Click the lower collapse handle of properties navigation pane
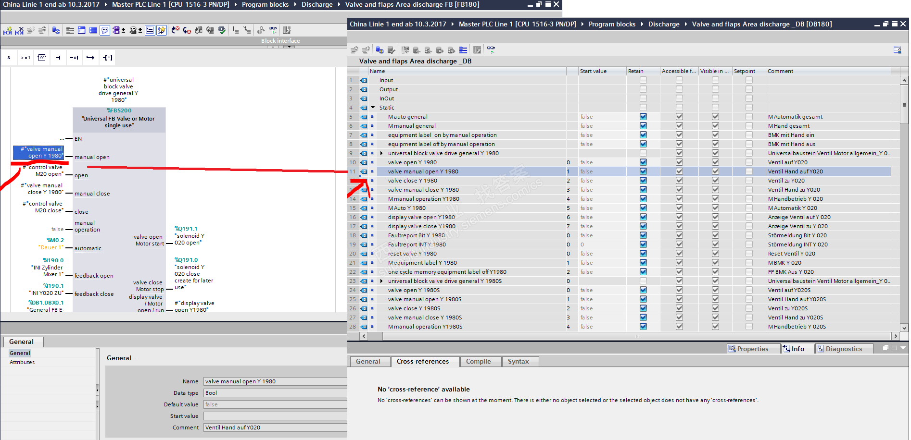The height and width of the screenshot is (440, 911). 98,406
